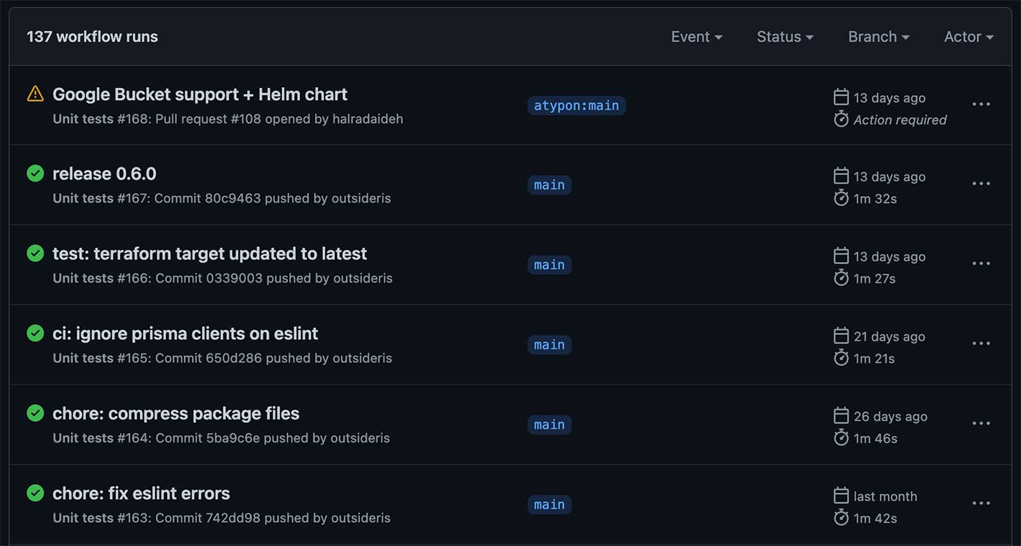Click the success check icon for release 0.6.0
1021x546 pixels.
pyautogui.click(x=35, y=174)
